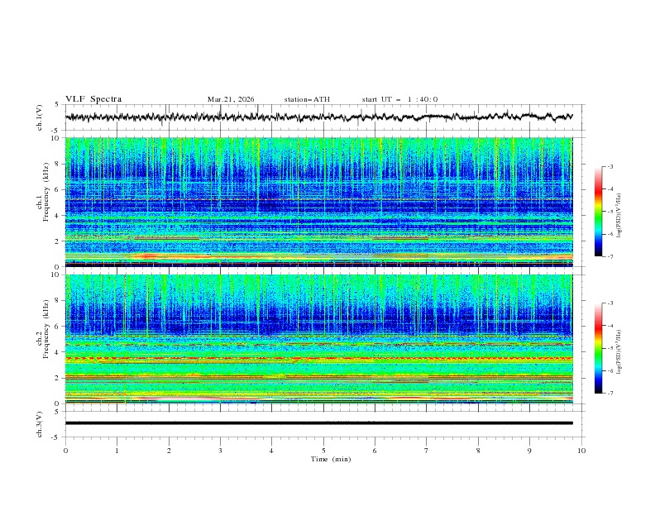655x506 pixels.
Task: Click time axis tick label "3"
Action: (220, 451)
